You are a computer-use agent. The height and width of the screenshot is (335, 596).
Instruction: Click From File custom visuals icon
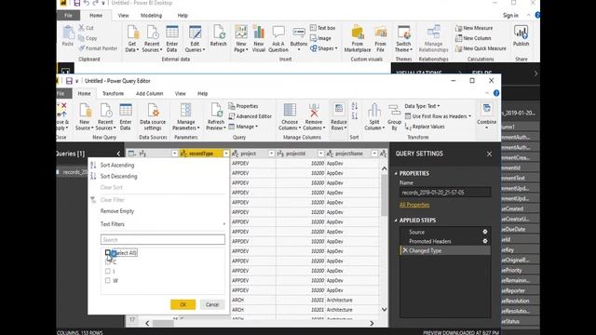coord(380,38)
